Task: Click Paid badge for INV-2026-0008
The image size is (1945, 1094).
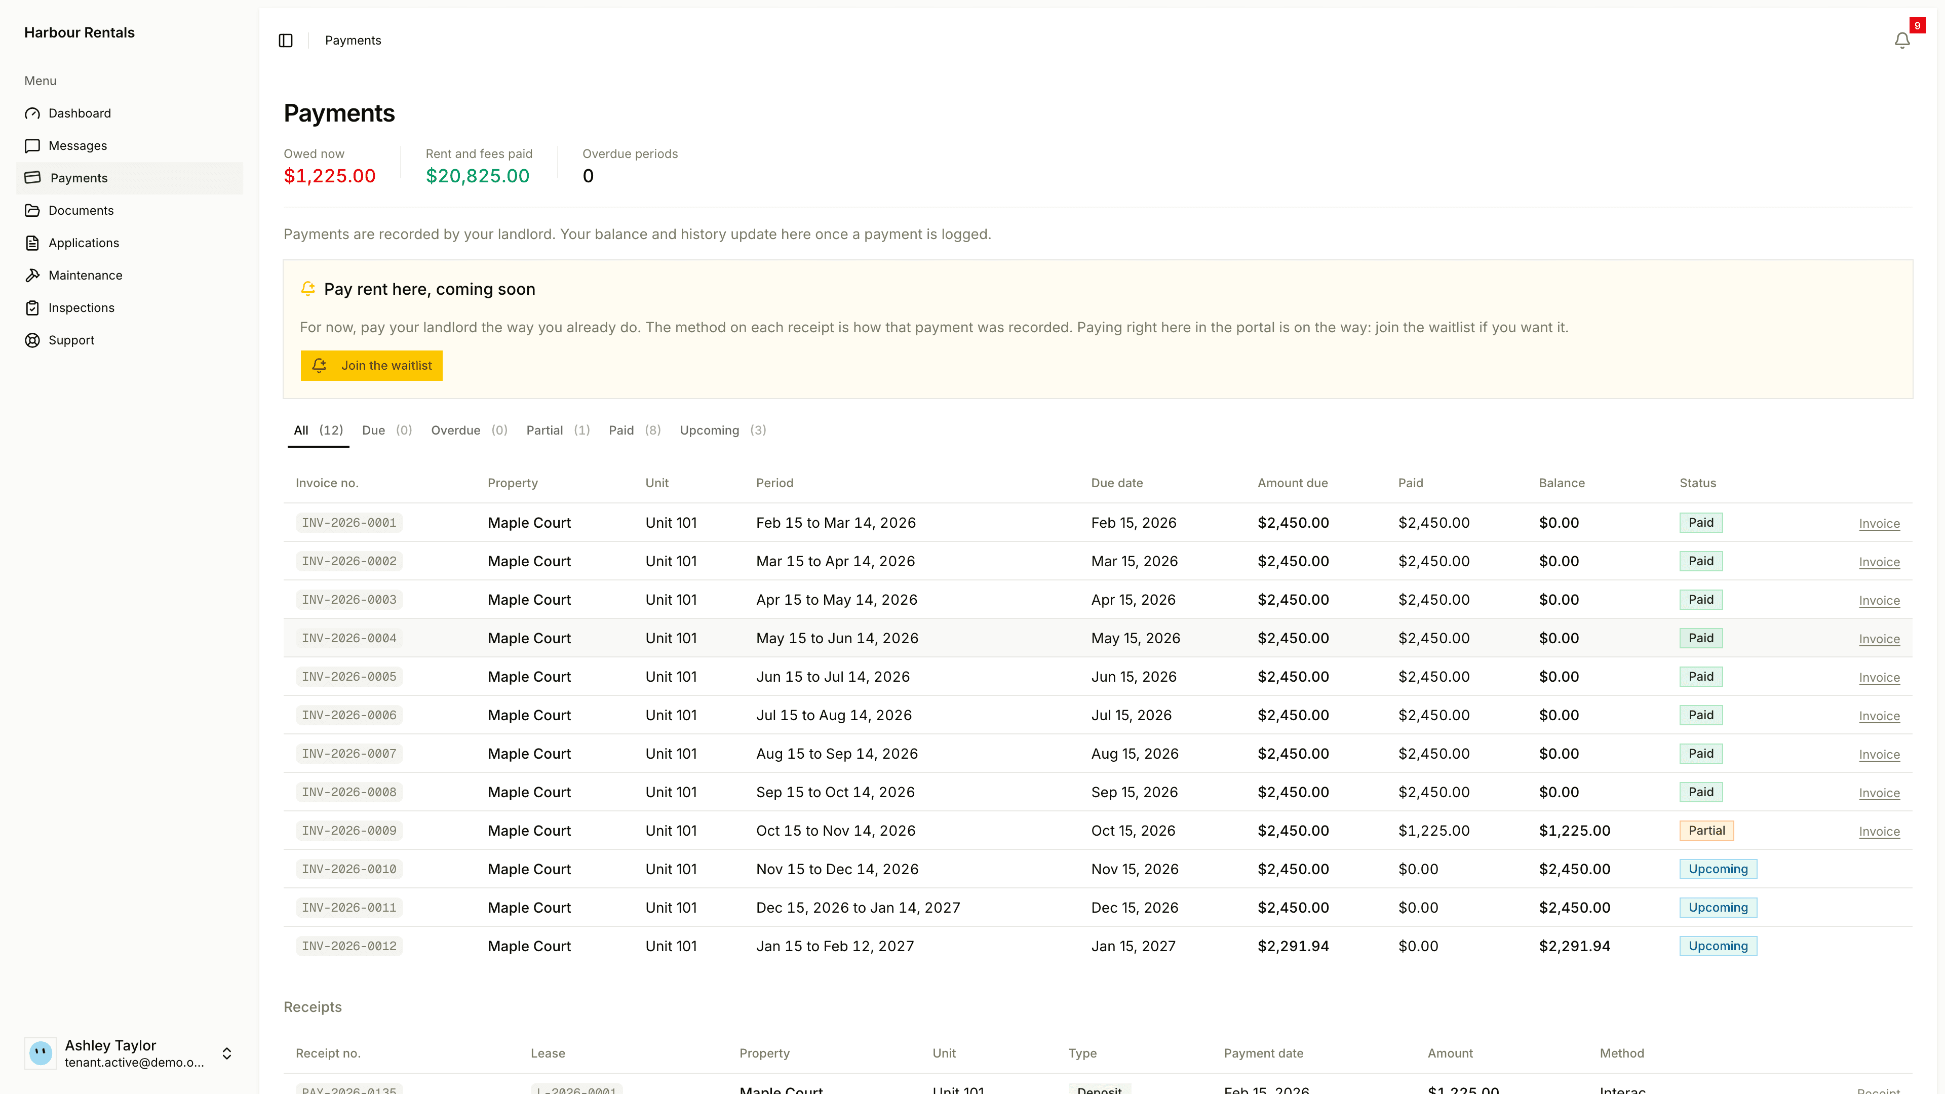Action: [1700, 792]
